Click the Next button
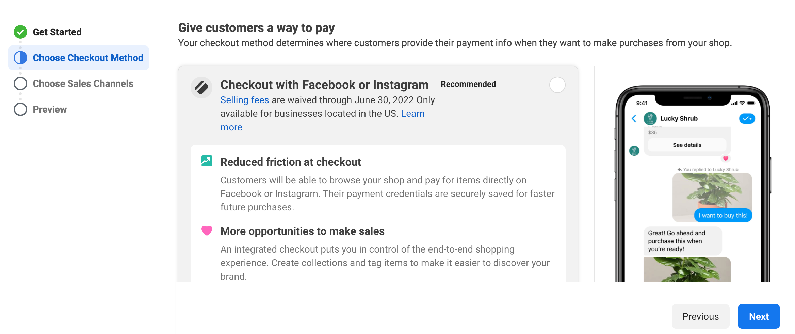 [x=759, y=316]
